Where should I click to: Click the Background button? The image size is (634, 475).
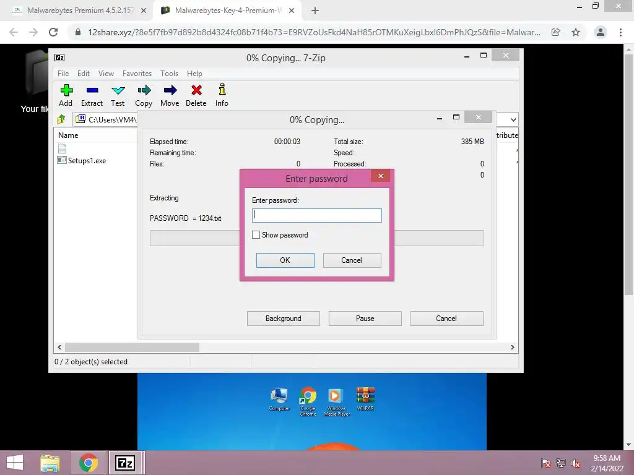(284, 319)
